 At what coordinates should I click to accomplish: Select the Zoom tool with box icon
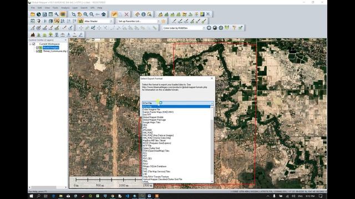pyautogui.click(x=74, y=14)
